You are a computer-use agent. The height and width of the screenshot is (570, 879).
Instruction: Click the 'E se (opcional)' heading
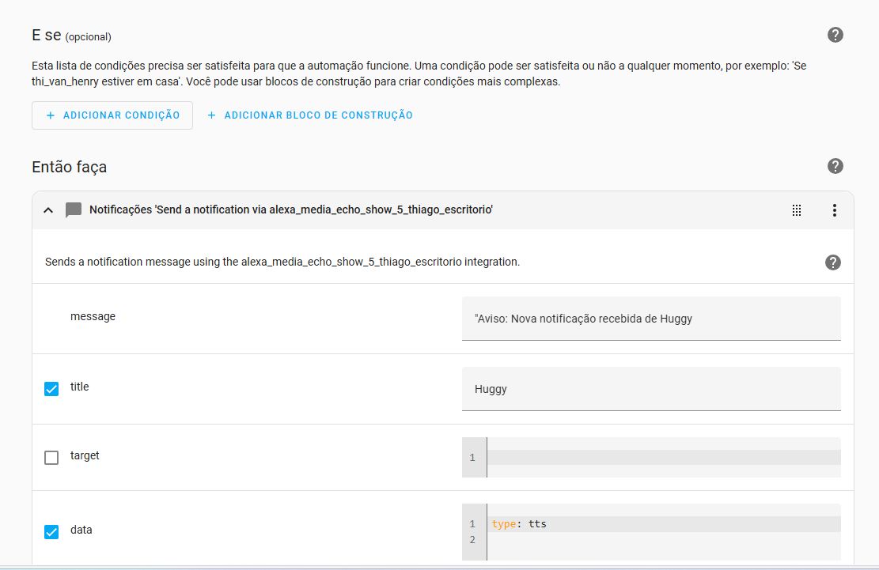[x=71, y=36]
